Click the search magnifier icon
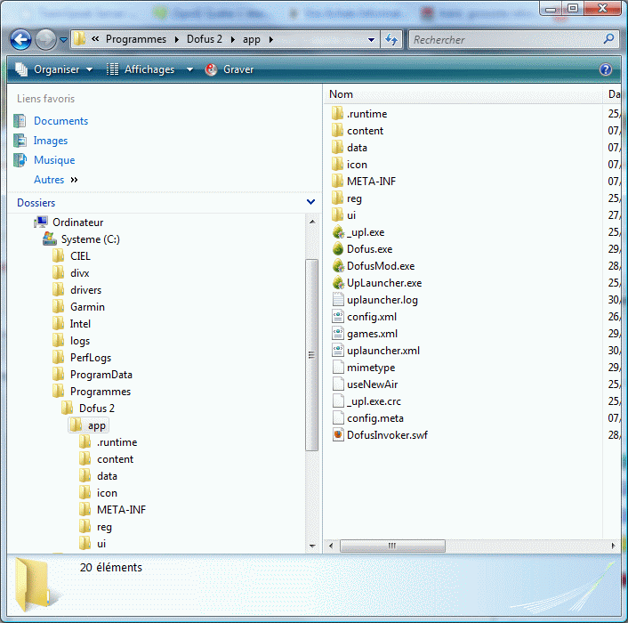 tap(608, 39)
